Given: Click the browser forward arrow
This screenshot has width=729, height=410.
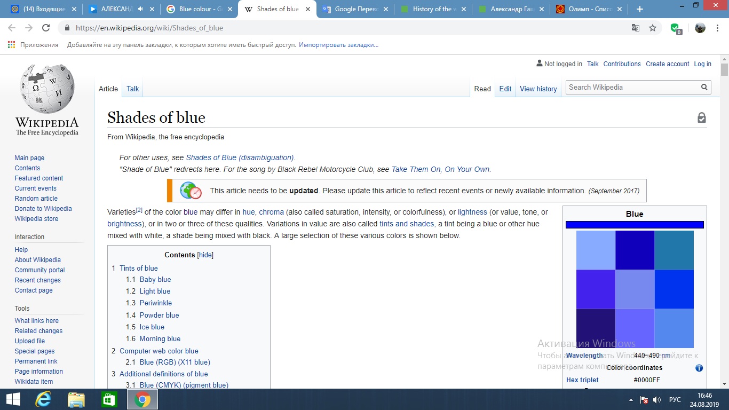Looking at the screenshot, I should (x=29, y=28).
